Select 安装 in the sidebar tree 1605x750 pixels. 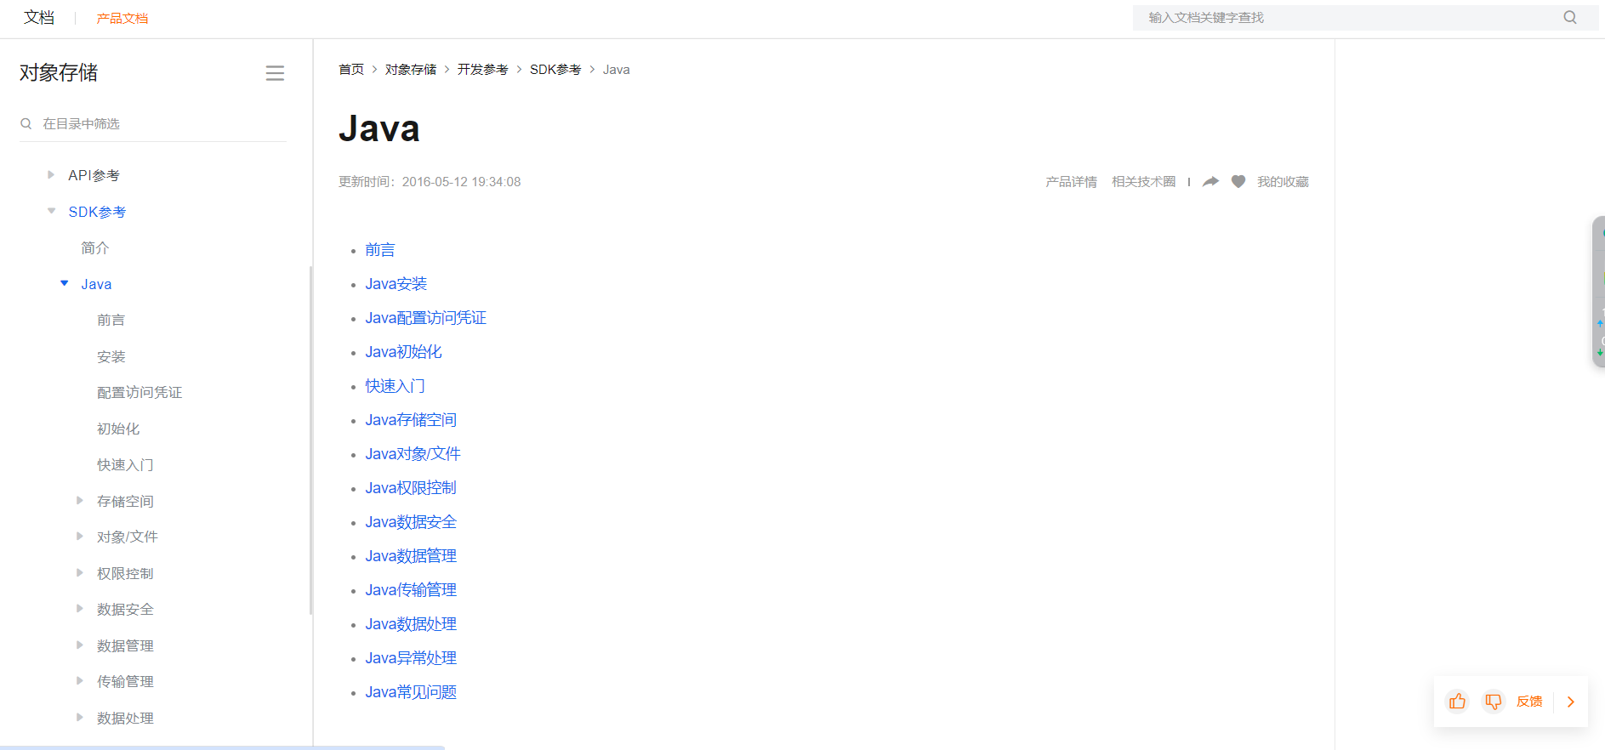(x=111, y=356)
